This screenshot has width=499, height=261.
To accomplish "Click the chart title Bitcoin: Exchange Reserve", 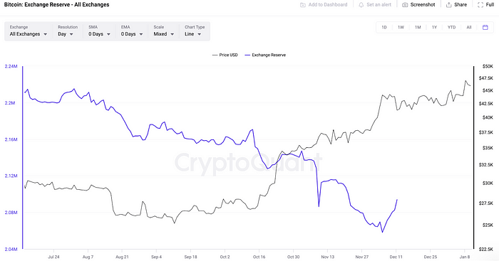I will point(56,5).
